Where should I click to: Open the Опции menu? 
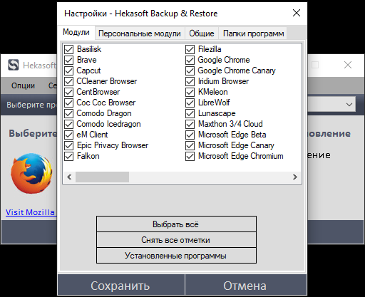tap(23, 85)
